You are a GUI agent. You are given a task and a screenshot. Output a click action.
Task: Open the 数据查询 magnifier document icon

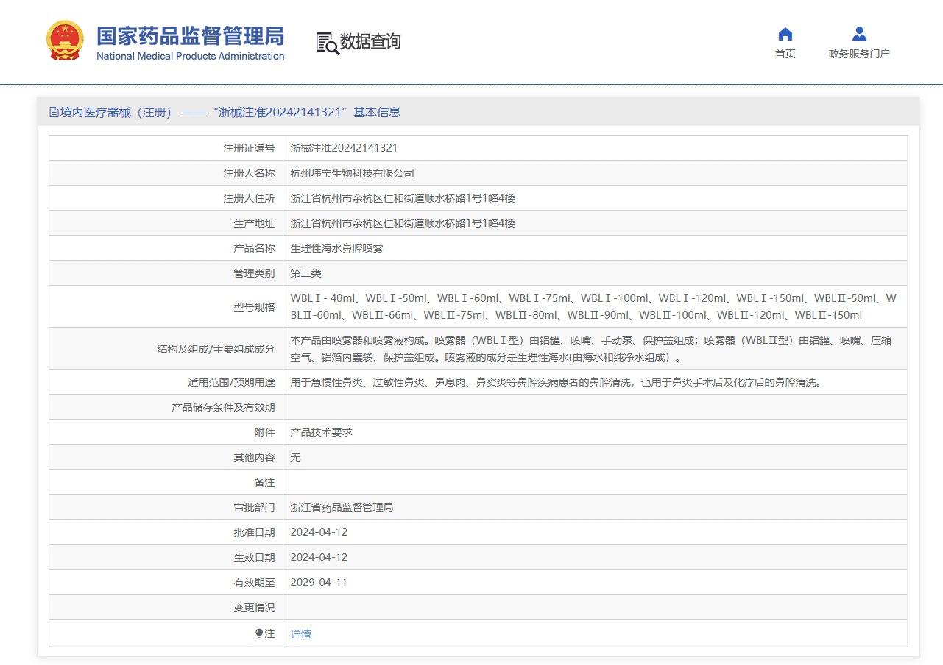point(328,43)
